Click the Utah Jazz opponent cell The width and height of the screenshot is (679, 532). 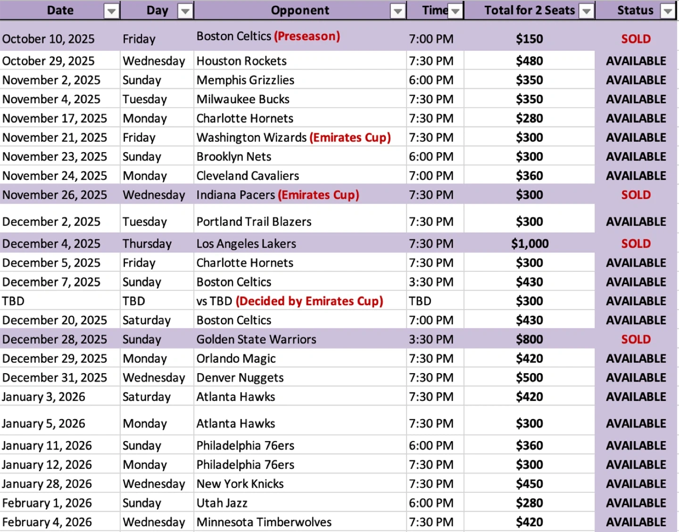(222, 503)
